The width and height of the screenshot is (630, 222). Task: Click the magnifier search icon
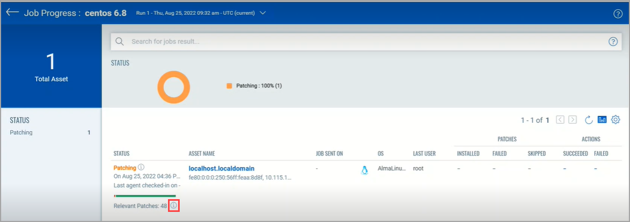click(119, 41)
